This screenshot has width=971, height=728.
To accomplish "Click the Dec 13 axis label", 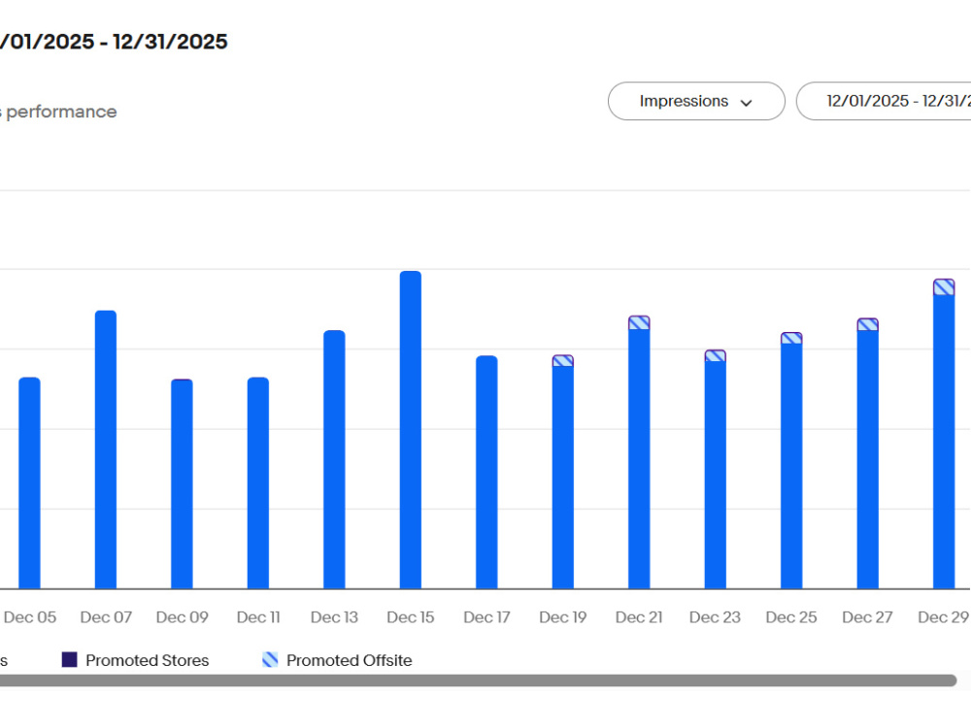I will 334,617.
